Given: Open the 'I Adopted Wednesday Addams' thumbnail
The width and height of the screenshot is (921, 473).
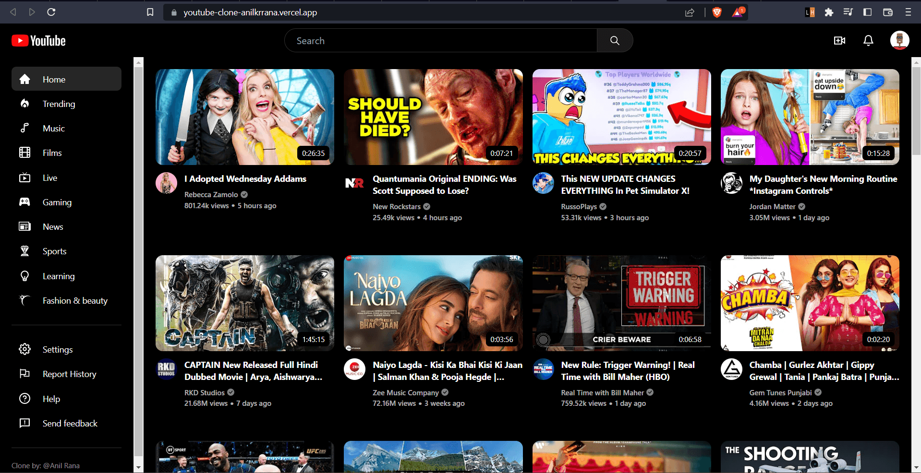Looking at the screenshot, I should 245,117.
